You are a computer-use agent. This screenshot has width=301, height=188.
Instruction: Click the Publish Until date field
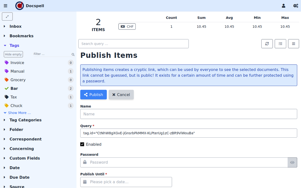click(126, 182)
